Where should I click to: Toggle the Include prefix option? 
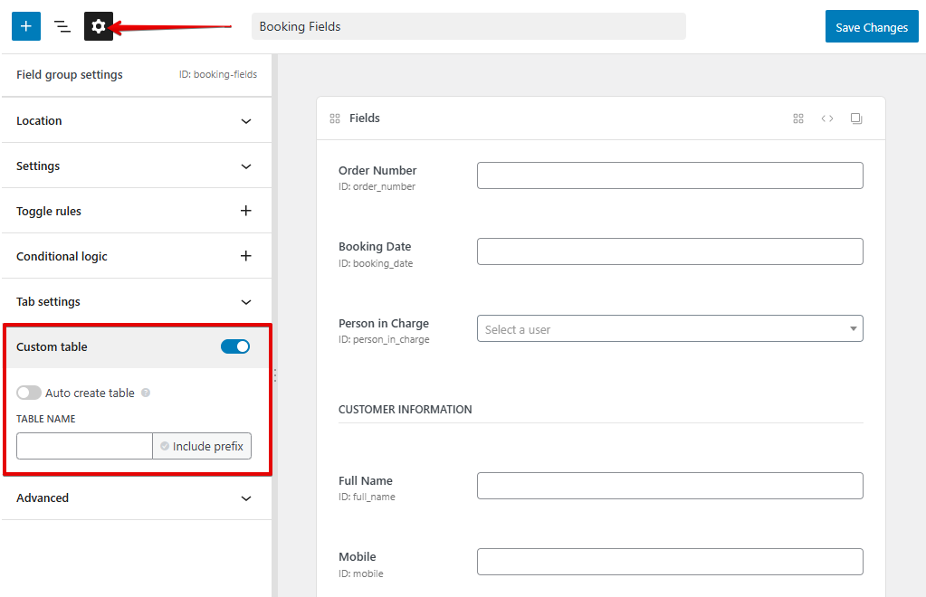tap(201, 445)
